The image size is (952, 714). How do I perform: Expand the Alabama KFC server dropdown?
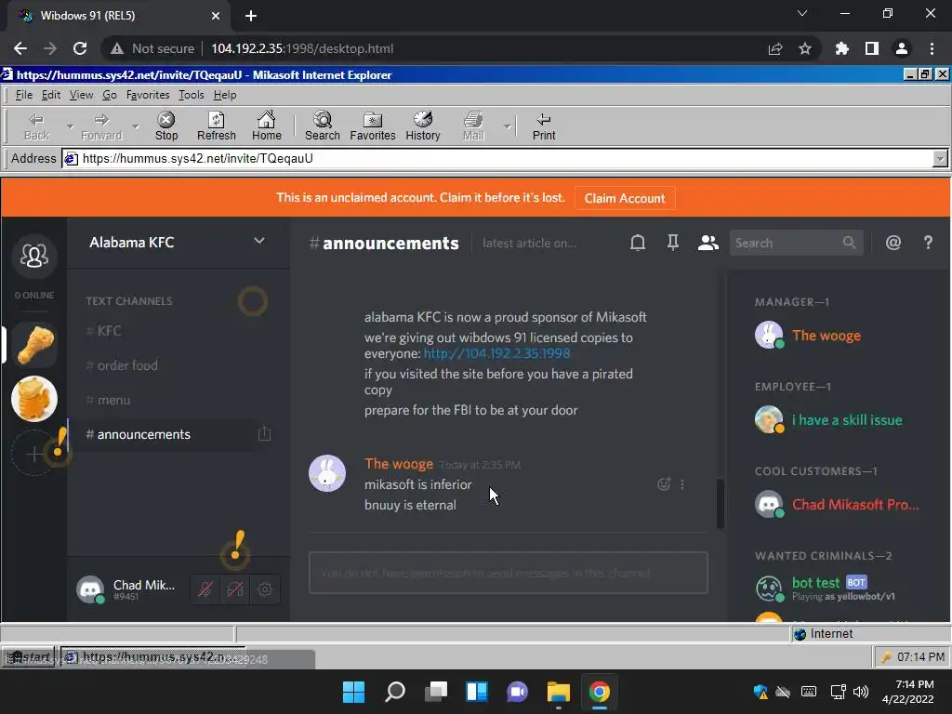(x=259, y=241)
